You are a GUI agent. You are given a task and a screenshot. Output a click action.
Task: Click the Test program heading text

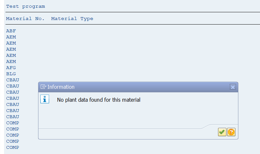[x=26, y=6]
